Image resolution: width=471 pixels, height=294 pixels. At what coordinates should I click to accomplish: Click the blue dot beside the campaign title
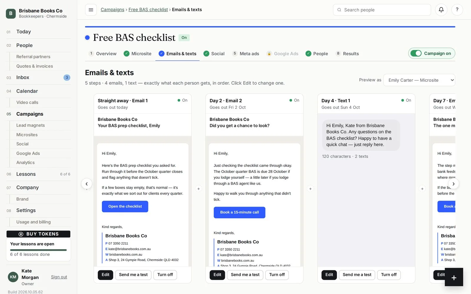(87, 38)
